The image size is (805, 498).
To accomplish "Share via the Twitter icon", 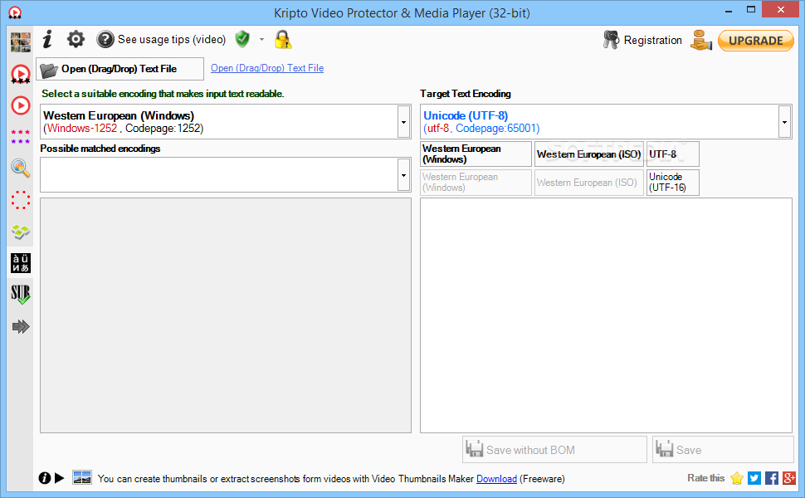I will (x=754, y=478).
